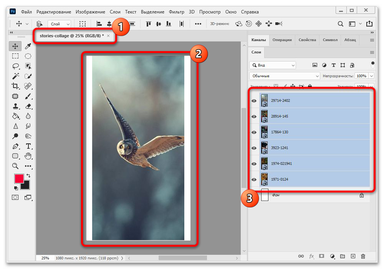This screenshot has width=384, height=269.
Task: Toggle visibility of layer 17864-130
Action: (x=254, y=132)
